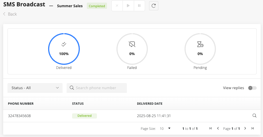263x137 pixels.
Task: Start the broadcast with play button
Action: pos(128,6)
